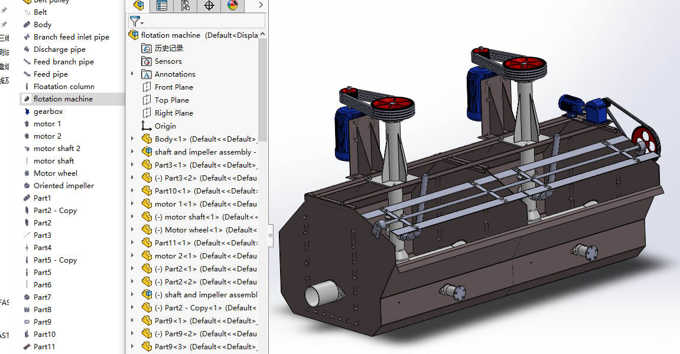The height and width of the screenshot is (354, 680).
Task: Open the FeatureManager design tree tab
Action: 139,5
